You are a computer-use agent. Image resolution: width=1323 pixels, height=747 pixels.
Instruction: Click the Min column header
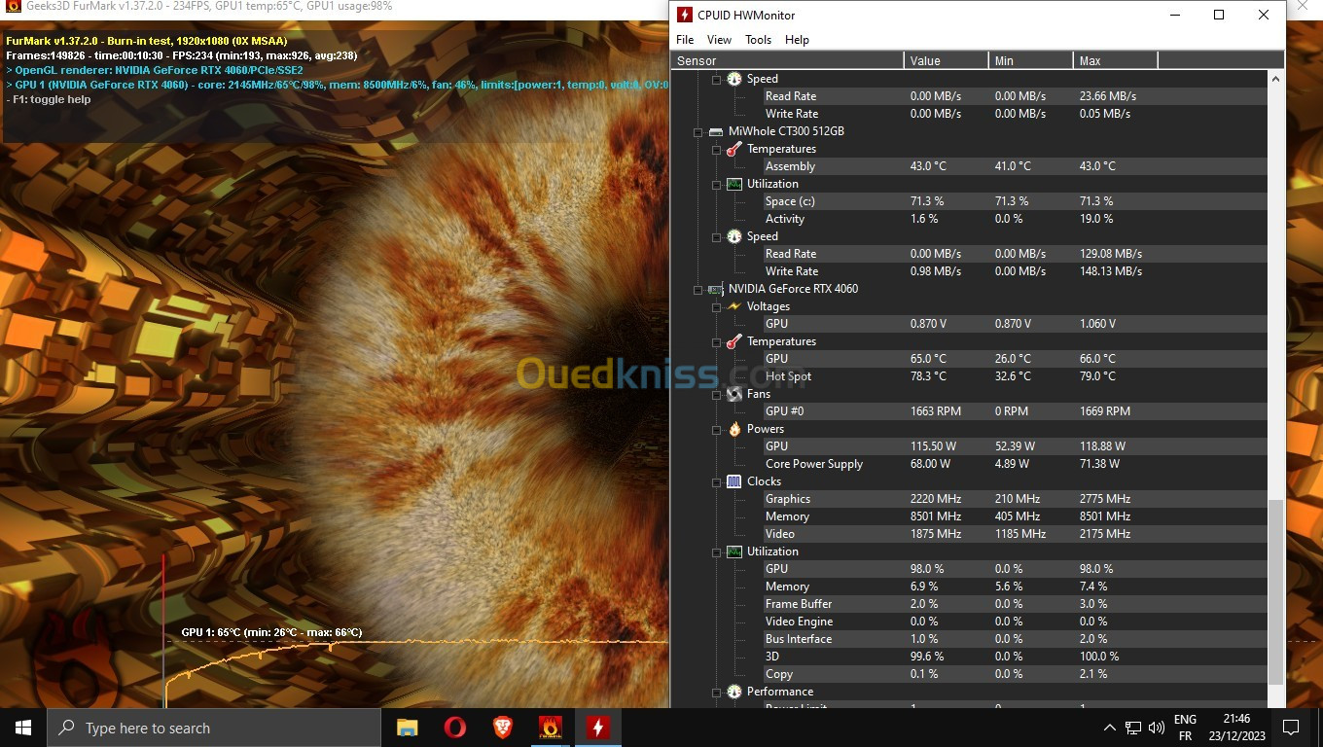(1030, 60)
